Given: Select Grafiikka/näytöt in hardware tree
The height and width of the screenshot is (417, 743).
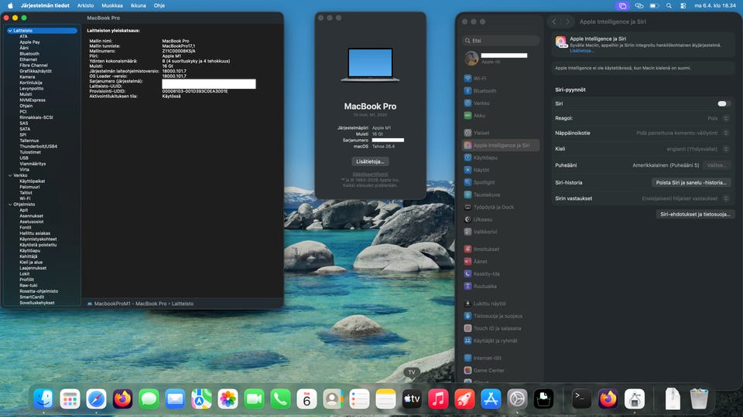Looking at the screenshot, I should click(x=36, y=71).
